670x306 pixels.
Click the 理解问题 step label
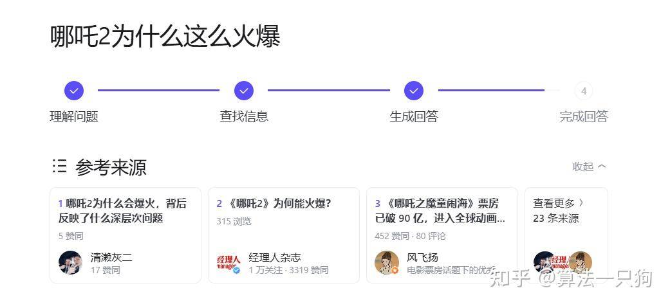74,116
